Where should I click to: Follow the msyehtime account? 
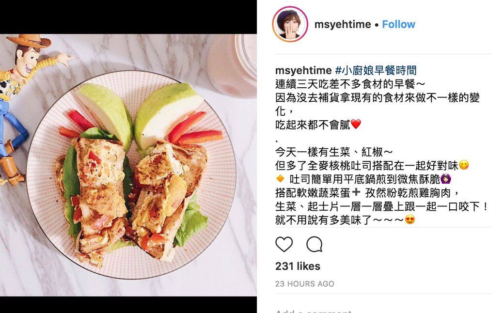(398, 24)
